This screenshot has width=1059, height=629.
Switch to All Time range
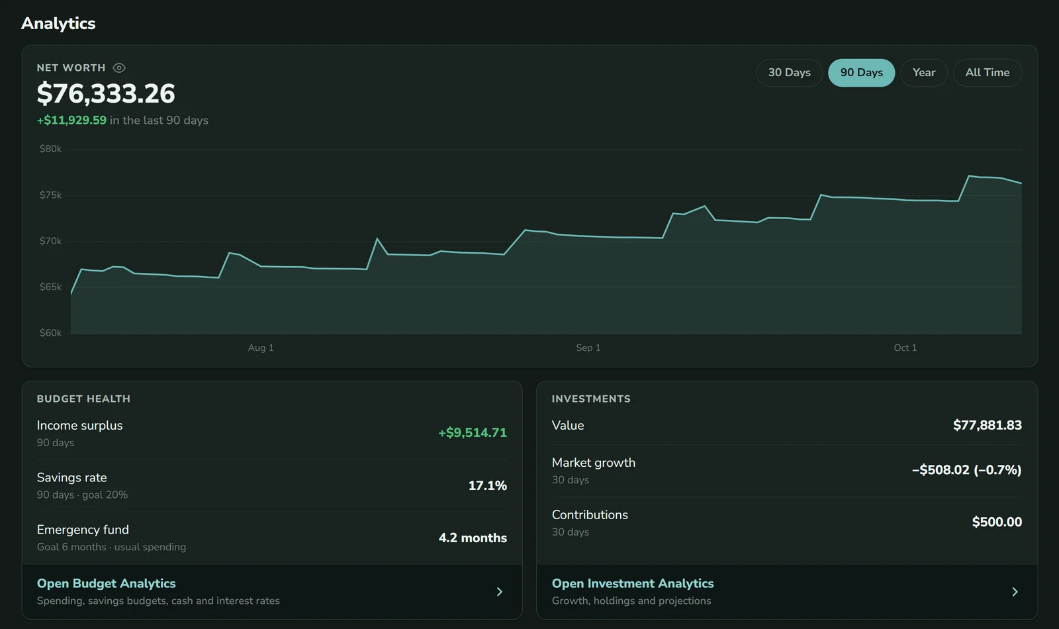[988, 73]
